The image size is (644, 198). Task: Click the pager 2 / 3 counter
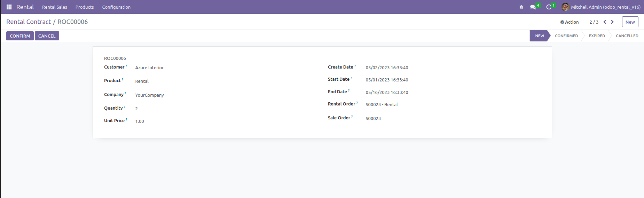pyautogui.click(x=594, y=22)
